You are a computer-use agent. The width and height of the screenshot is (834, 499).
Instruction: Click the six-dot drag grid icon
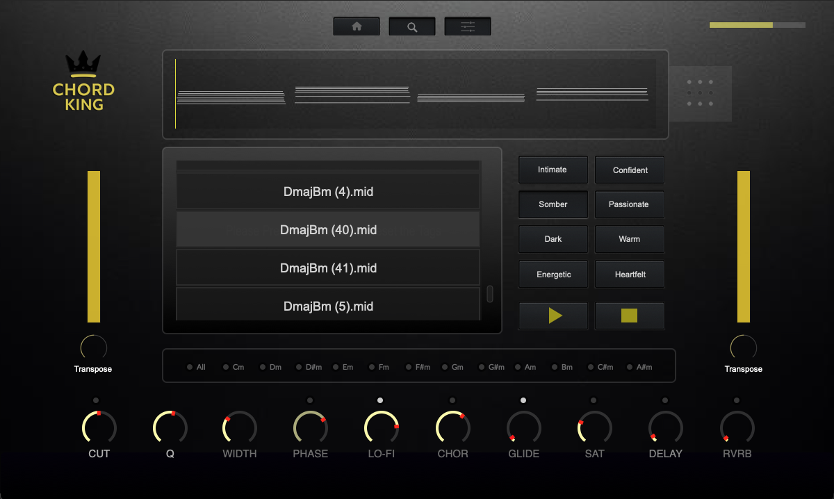coord(700,93)
